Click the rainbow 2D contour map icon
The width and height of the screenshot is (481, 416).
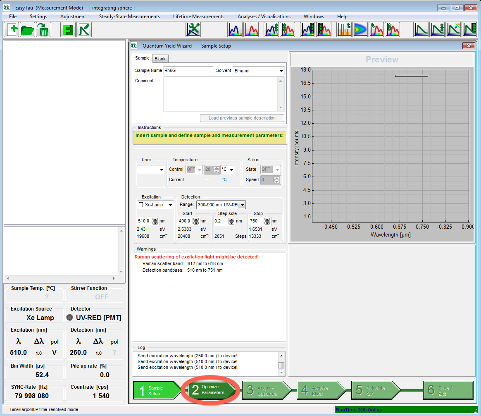[360, 30]
